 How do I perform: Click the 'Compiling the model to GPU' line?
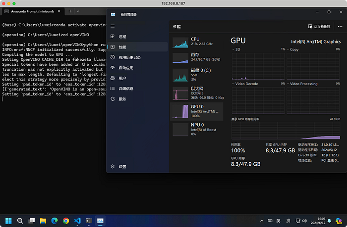click(x=37, y=54)
